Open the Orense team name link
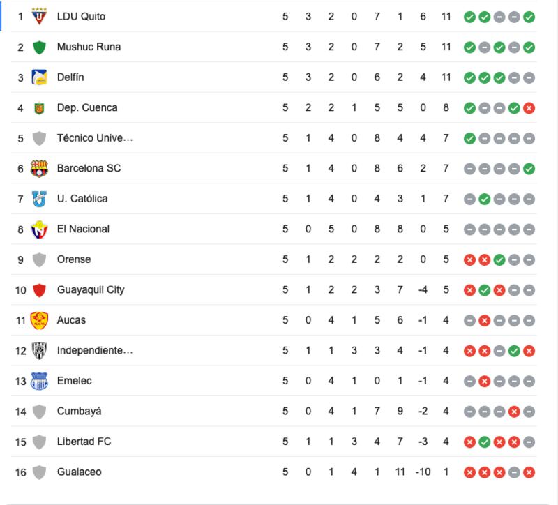558x505 pixels. (74, 259)
